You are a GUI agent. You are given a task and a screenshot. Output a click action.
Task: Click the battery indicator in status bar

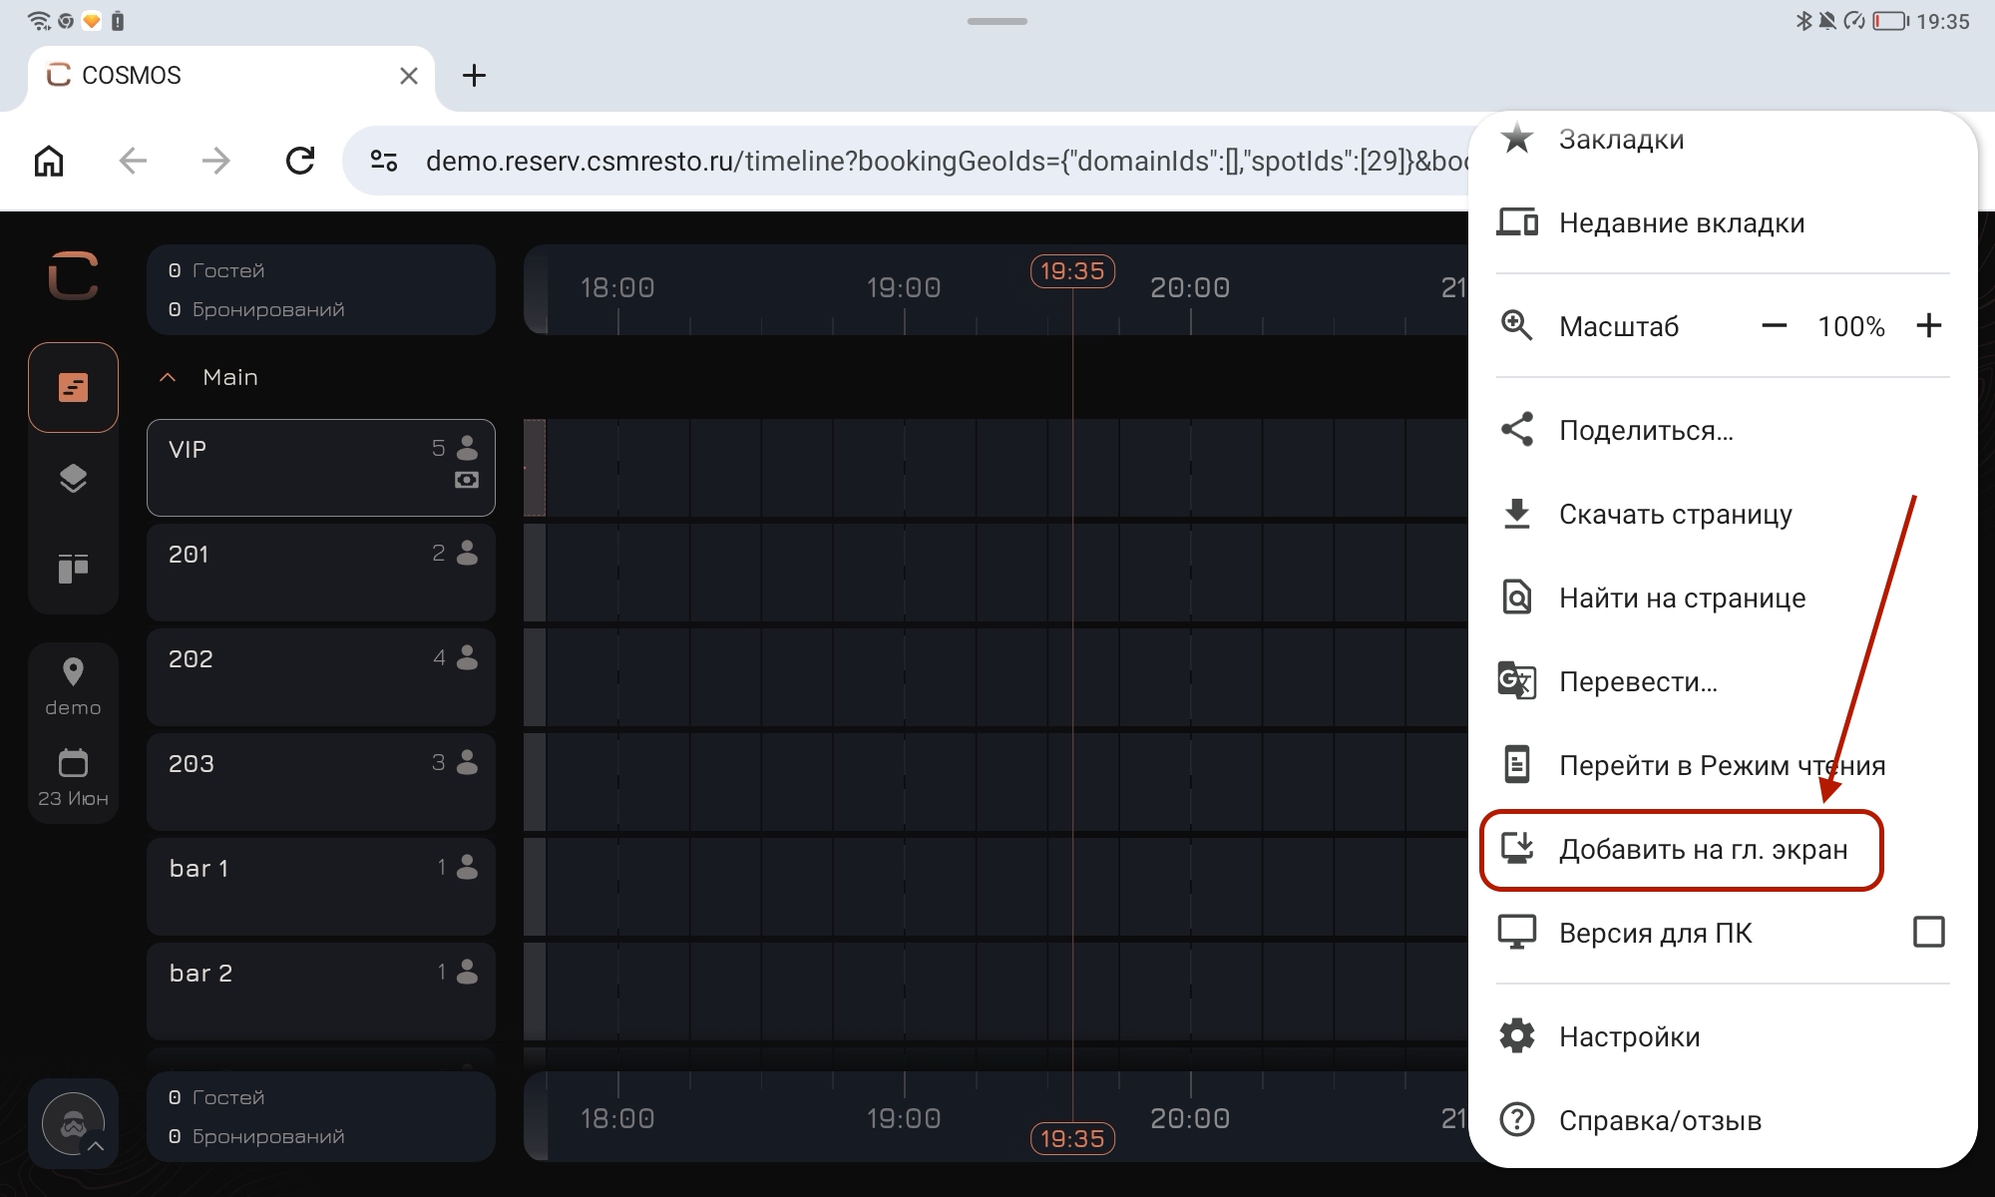point(1890,21)
